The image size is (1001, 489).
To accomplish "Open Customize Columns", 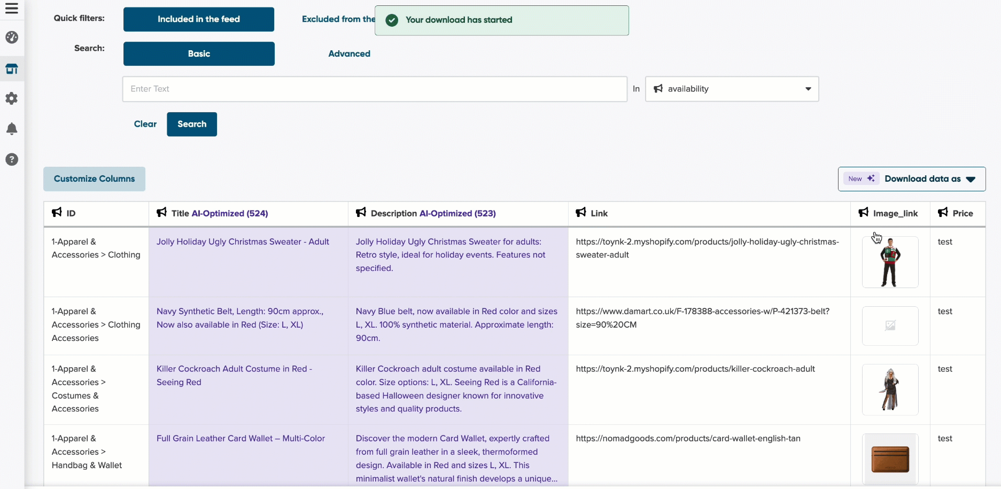I will [x=94, y=179].
